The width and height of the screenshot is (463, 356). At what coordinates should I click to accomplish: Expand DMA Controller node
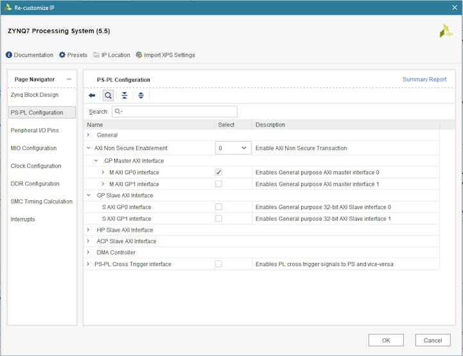pos(88,252)
